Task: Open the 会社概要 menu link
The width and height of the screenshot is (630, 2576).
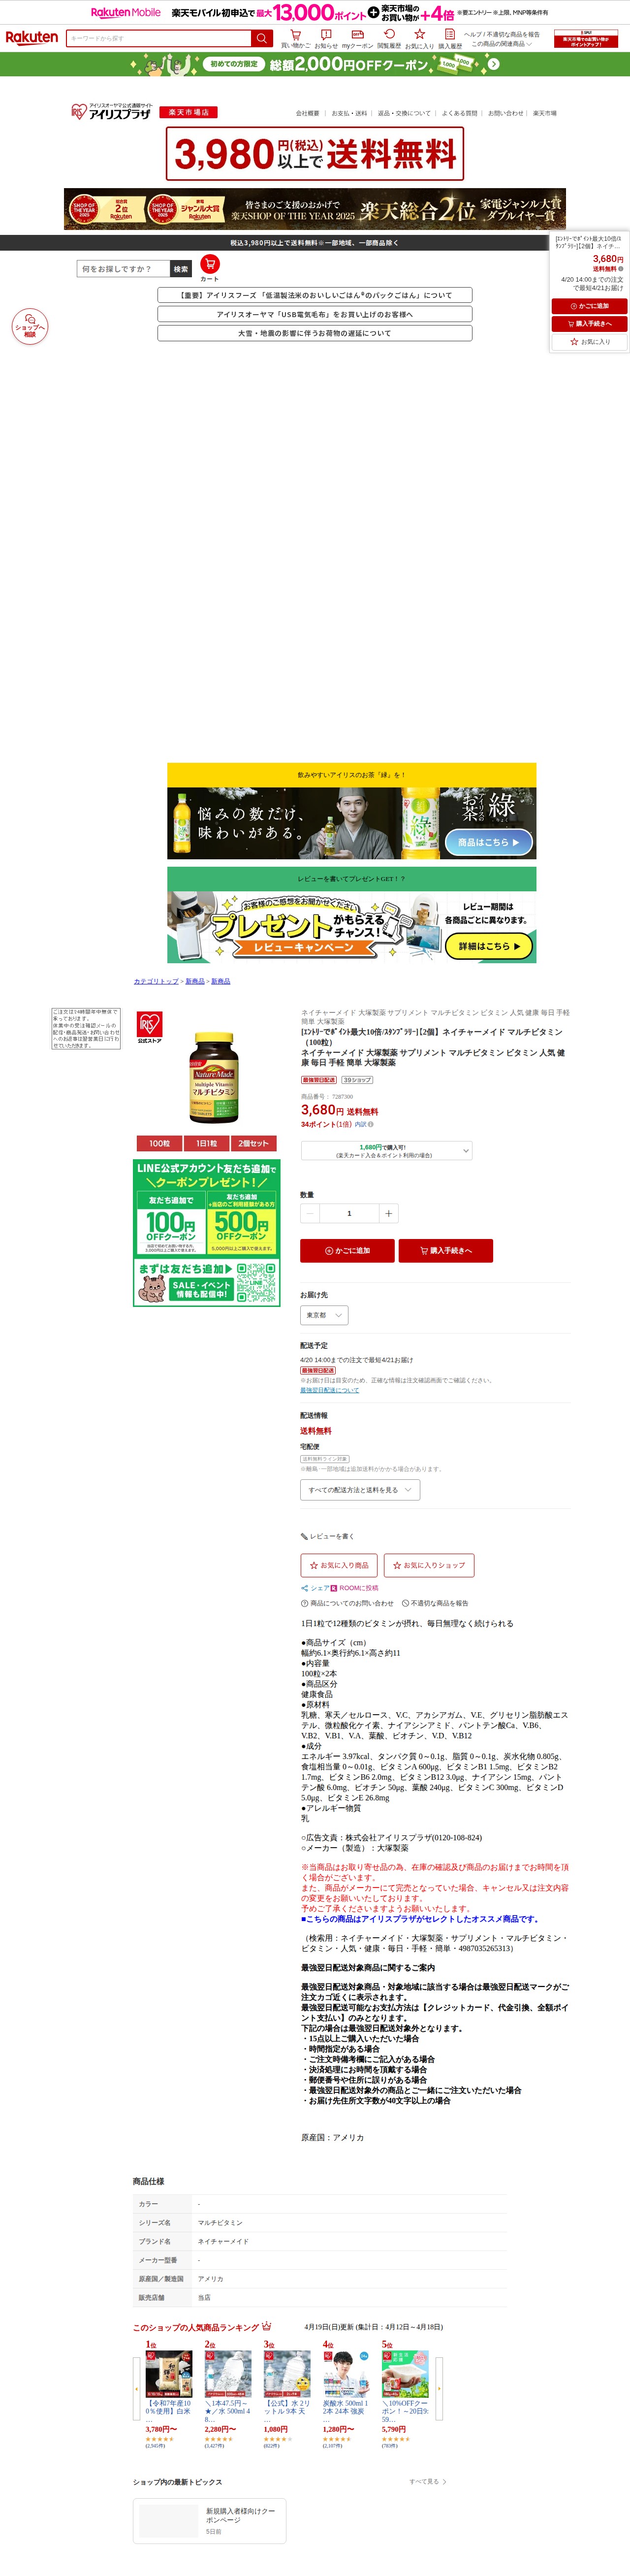Action: (307, 113)
